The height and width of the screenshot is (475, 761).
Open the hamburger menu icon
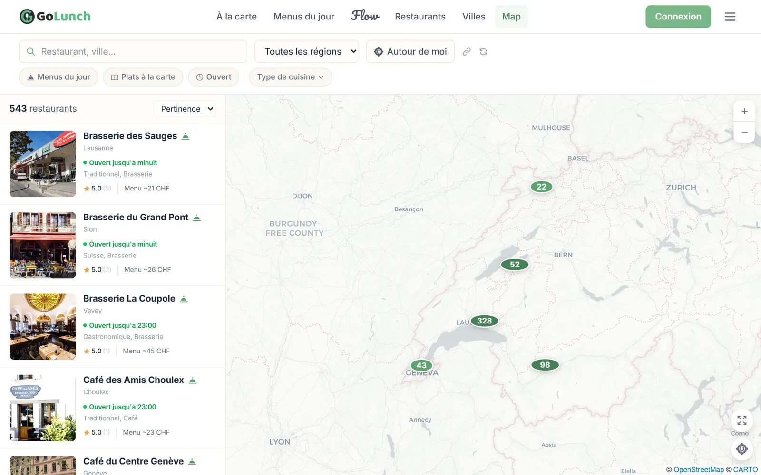pos(730,17)
